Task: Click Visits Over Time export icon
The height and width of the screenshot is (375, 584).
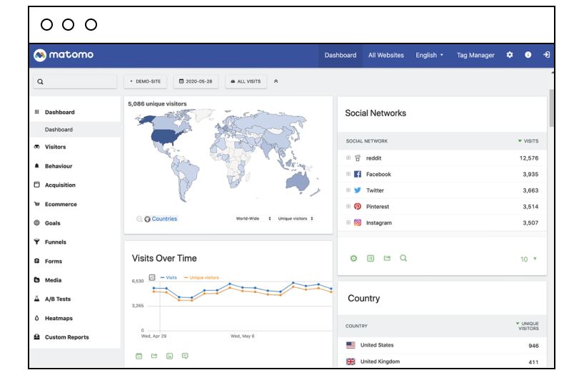Action: pos(154,356)
